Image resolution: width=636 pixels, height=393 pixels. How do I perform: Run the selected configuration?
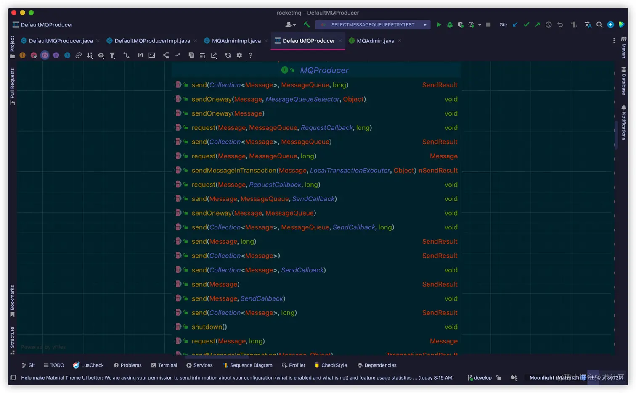(439, 25)
